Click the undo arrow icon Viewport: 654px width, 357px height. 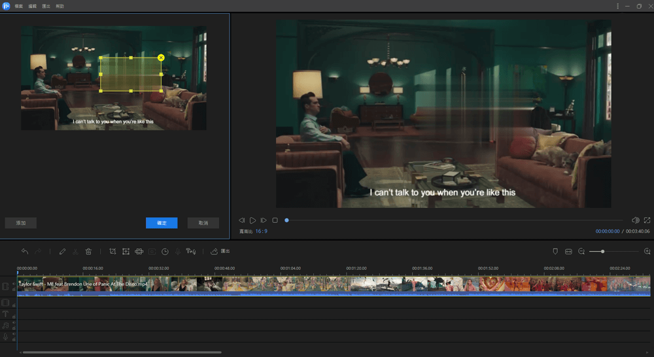[x=25, y=252]
